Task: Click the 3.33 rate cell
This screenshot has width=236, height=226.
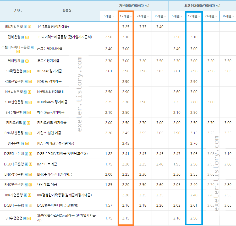Action: click(x=143, y=27)
